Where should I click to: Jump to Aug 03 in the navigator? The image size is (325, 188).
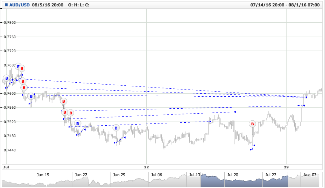point(310,175)
